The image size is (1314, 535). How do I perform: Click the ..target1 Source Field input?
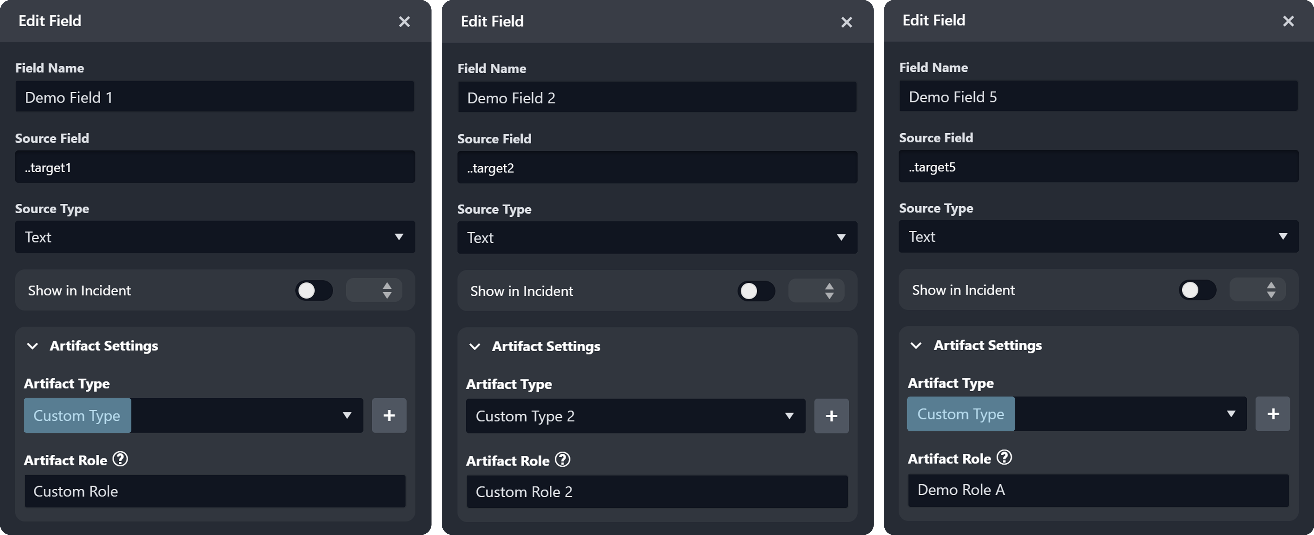(215, 167)
